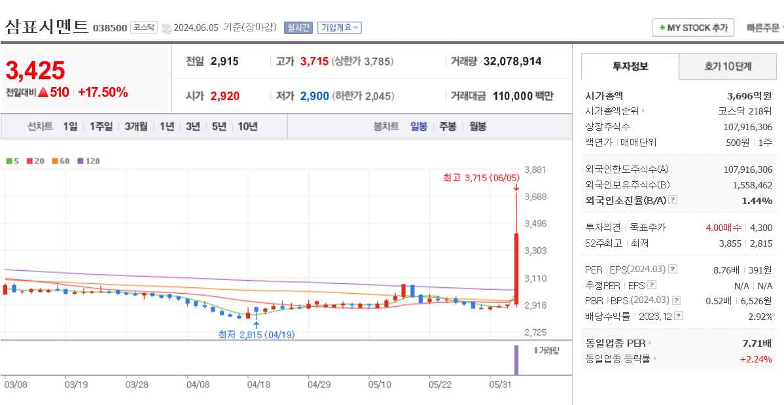Select the 3개월 line chart period
The height and width of the screenshot is (405, 784).
coord(136,126)
